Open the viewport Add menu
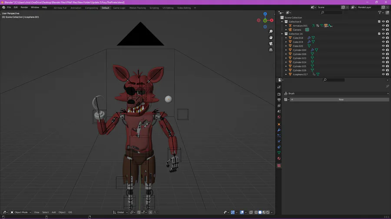Screen dimensions: 391x219 tap(53, 213)
